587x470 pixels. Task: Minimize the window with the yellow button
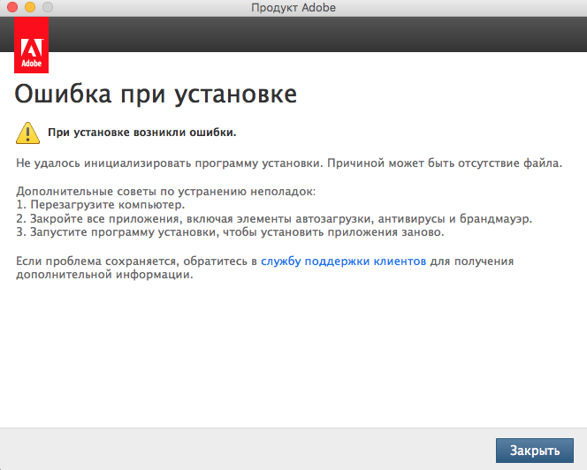[x=29, y=8]
